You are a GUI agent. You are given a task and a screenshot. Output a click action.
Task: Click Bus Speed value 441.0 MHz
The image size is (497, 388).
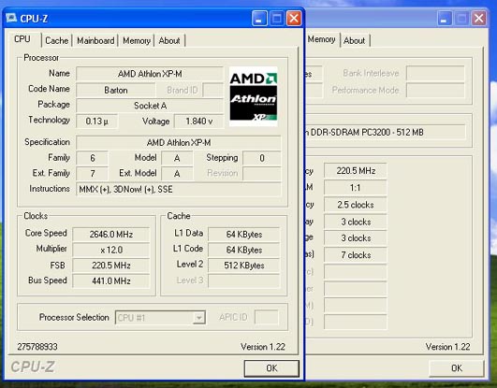tap(111, 280)
